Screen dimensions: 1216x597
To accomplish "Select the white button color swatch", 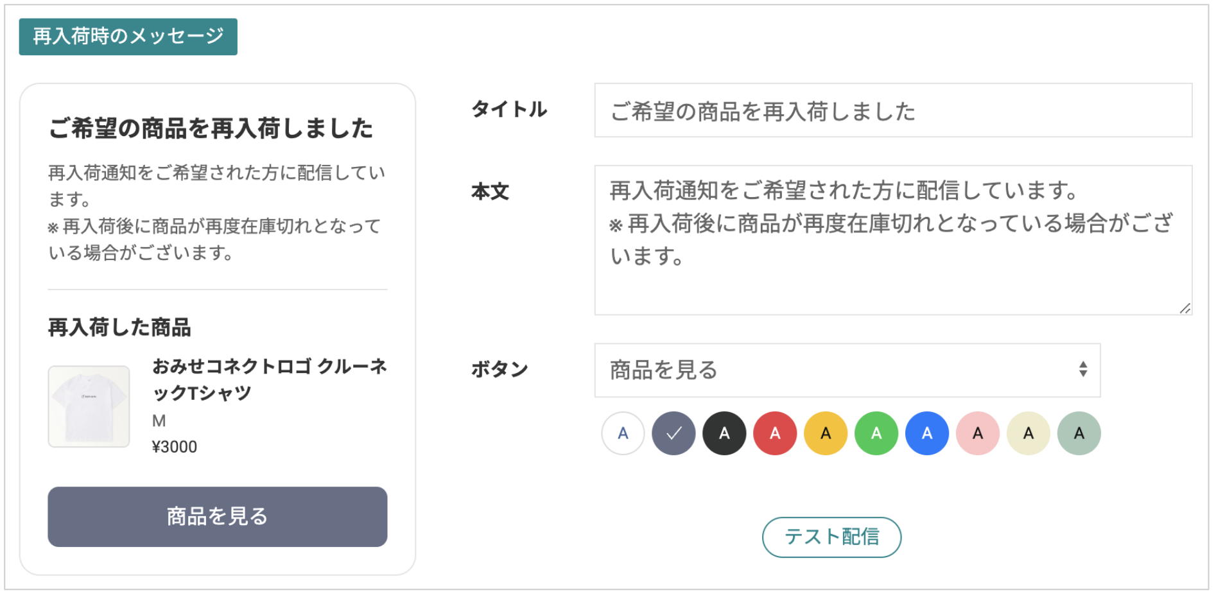I will click(x=623, y=433).
